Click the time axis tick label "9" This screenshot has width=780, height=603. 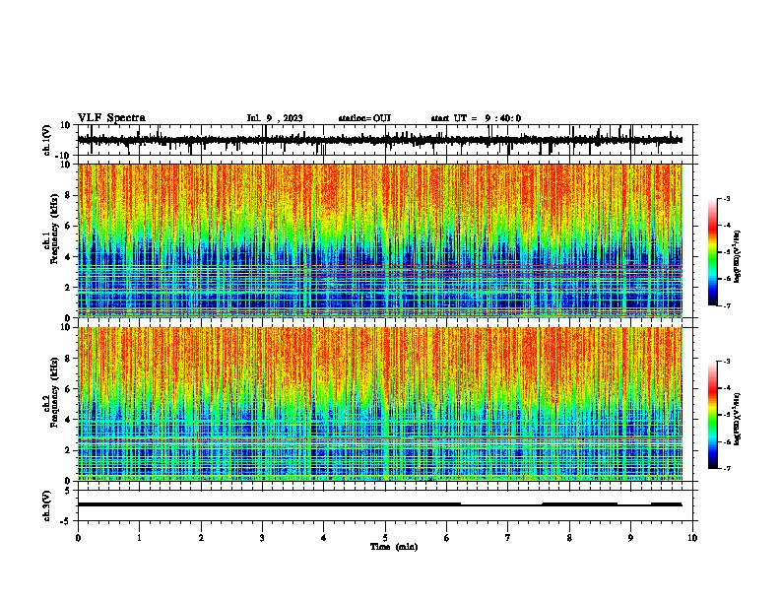pos(630,538)
